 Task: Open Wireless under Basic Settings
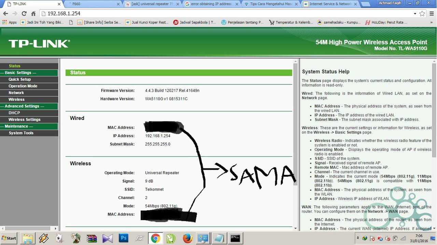click(x=16, y=99)
